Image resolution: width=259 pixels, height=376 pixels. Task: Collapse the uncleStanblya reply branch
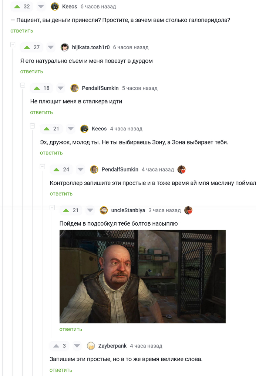52,207
